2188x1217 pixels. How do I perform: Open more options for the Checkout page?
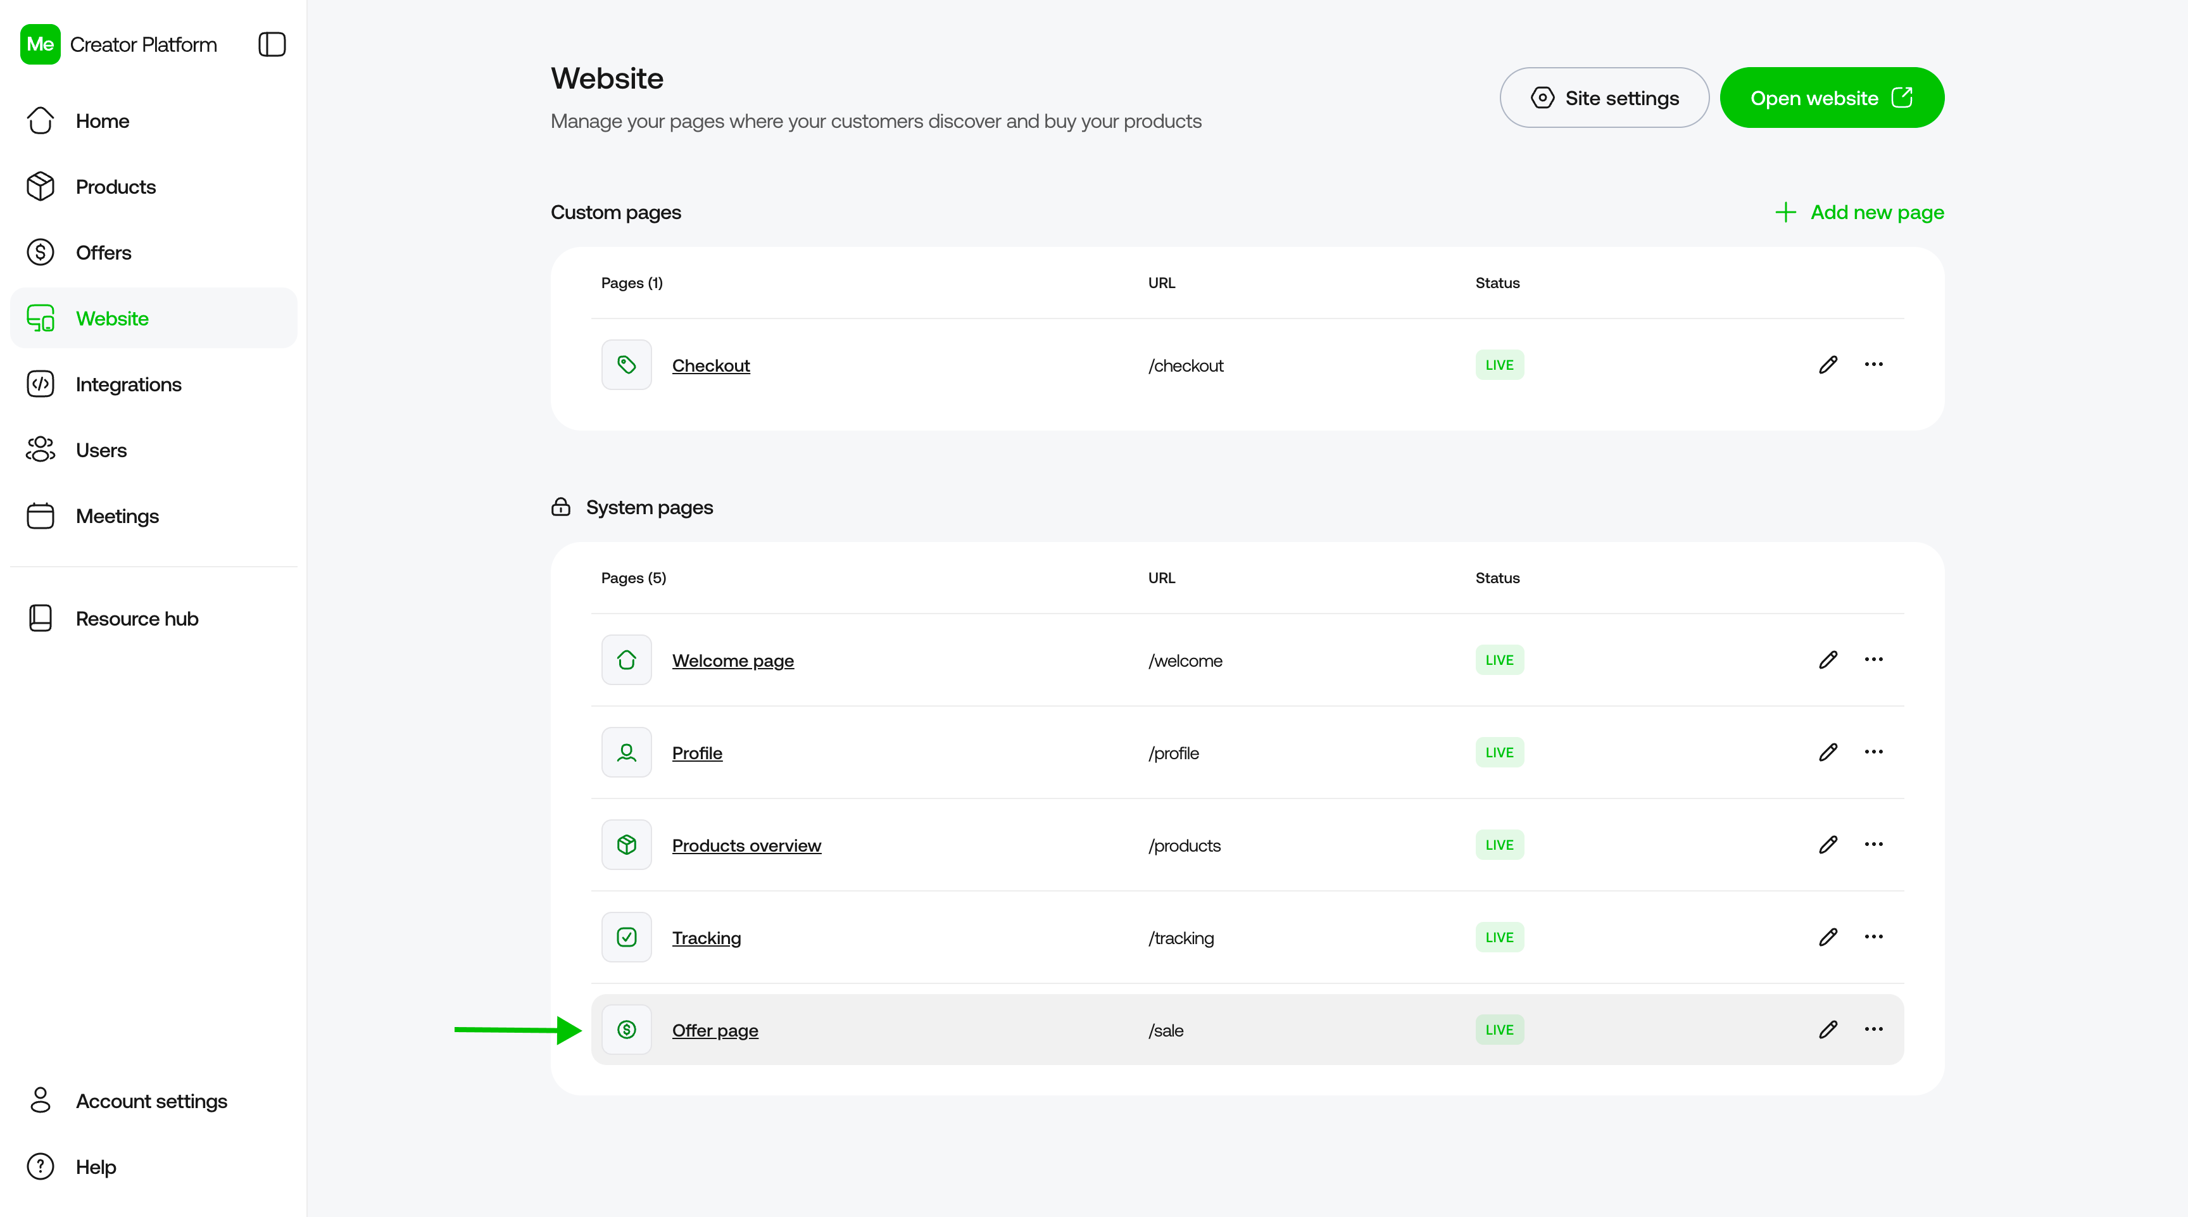(1874, 364)
